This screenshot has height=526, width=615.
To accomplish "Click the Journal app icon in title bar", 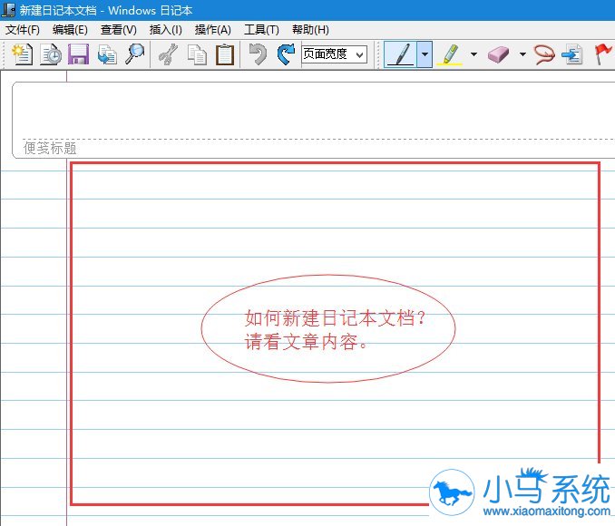I will (8, 10).
